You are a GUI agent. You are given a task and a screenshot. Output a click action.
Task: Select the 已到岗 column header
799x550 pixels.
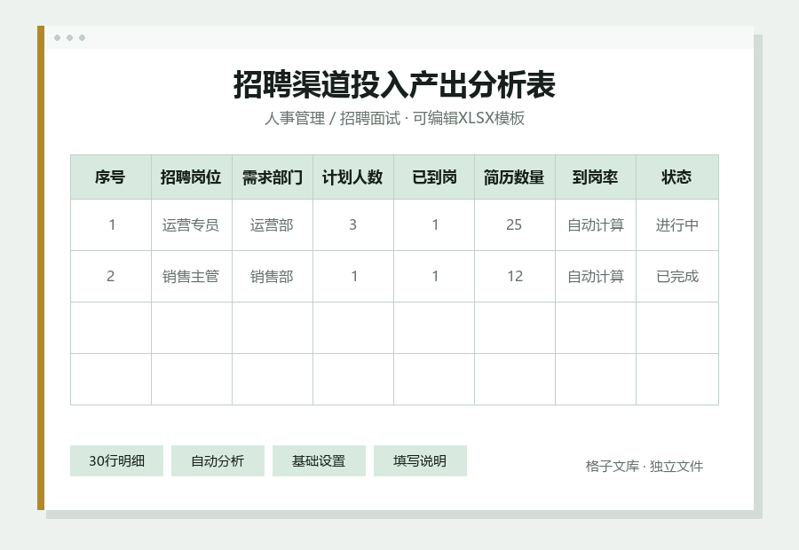click(x=434, y=177)
